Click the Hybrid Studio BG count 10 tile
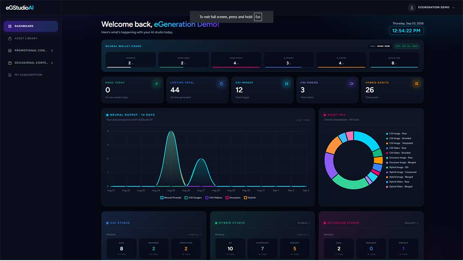463x261 pixels. 230,248
